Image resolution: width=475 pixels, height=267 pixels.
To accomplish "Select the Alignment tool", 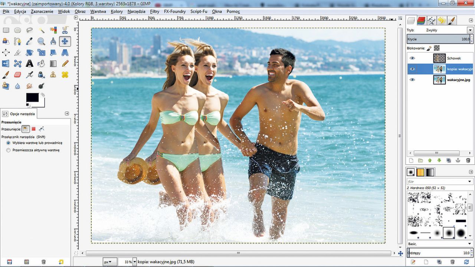I will click(6, 52).
